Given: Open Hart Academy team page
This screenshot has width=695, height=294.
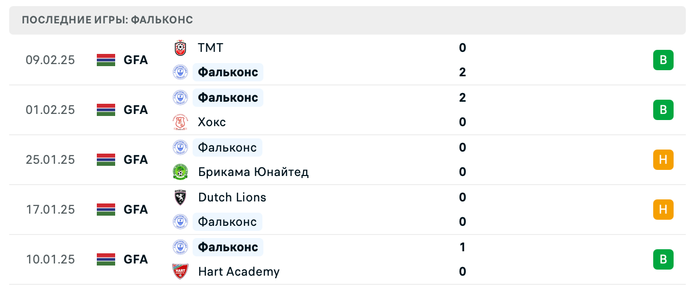Looking at the screenshot, I should pyautogui.click(x=238, y=272).
